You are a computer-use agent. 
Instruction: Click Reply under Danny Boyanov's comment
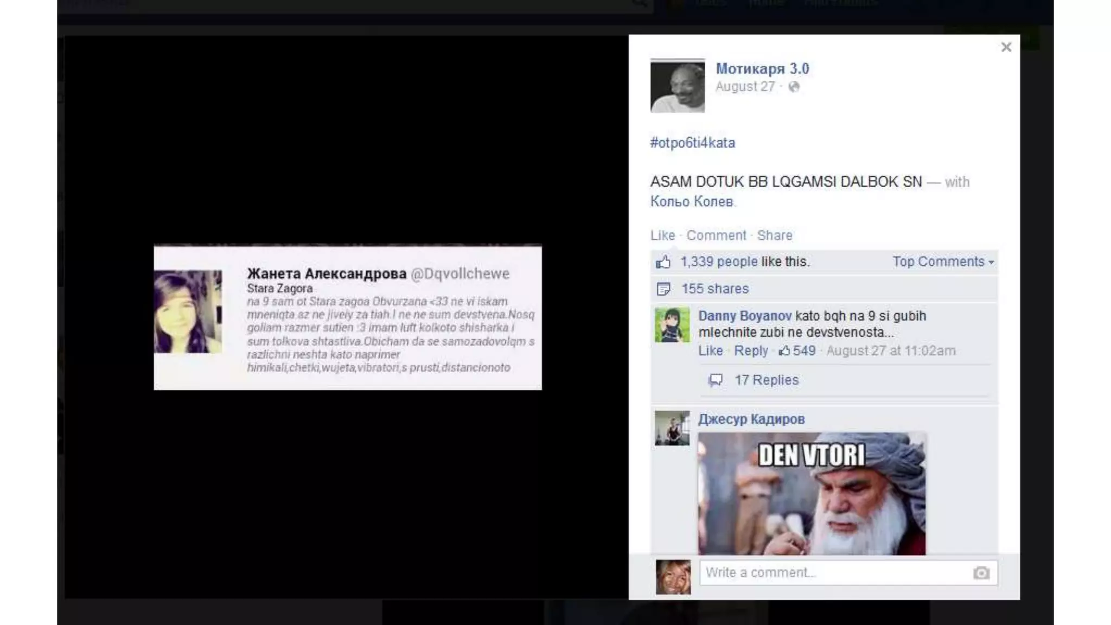(751, 351)
